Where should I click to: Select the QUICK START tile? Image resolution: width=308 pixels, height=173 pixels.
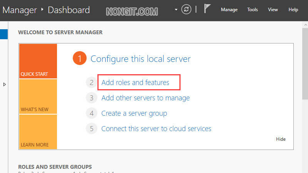[x=38, y=61]
